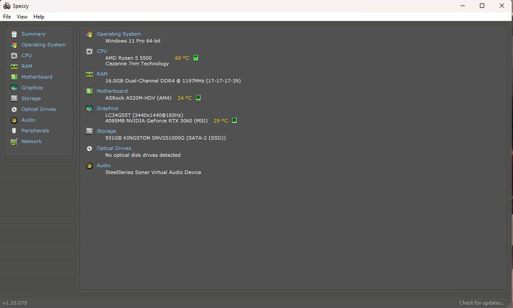Open Optical Drives from sidebar

pos(38,109)
